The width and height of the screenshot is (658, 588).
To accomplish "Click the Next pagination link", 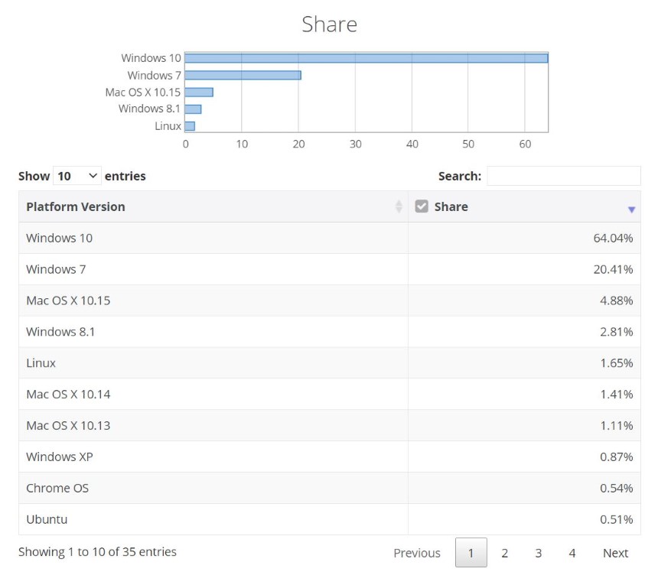I will pos(615,553).
